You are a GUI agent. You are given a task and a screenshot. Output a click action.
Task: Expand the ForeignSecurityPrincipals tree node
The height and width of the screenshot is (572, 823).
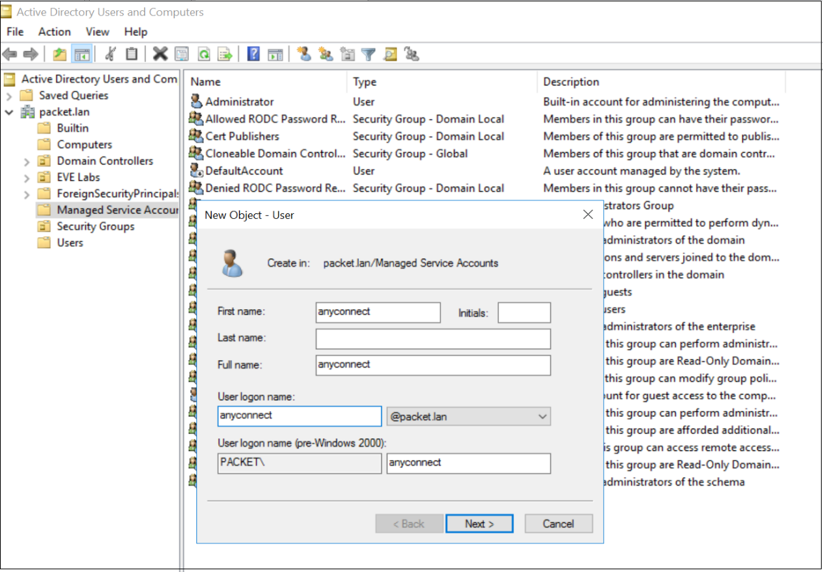tap(27, 194)
